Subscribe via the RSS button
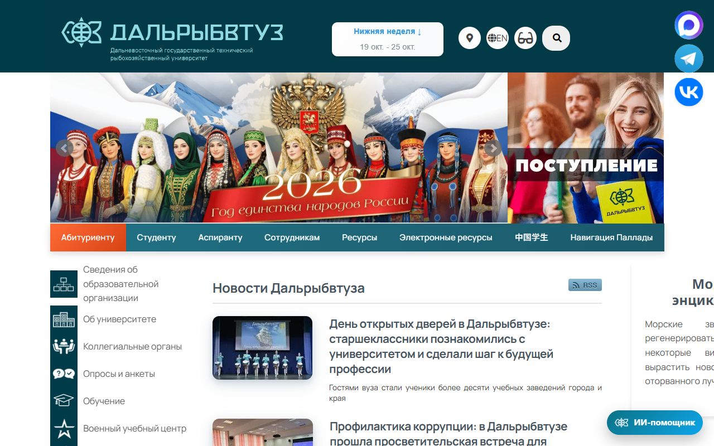714x446 pixels. pos(585,285)
